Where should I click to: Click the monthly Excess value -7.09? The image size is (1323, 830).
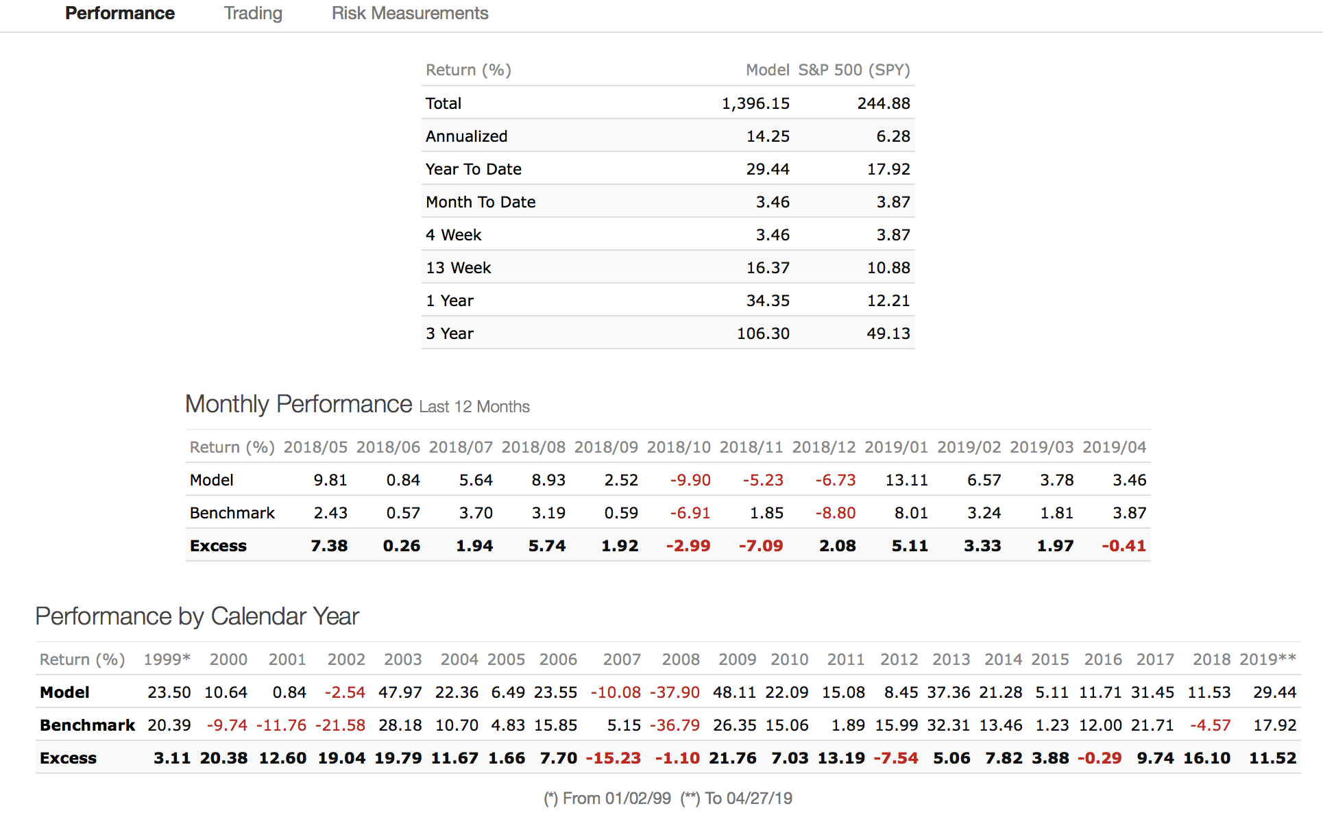click(760, 546)
